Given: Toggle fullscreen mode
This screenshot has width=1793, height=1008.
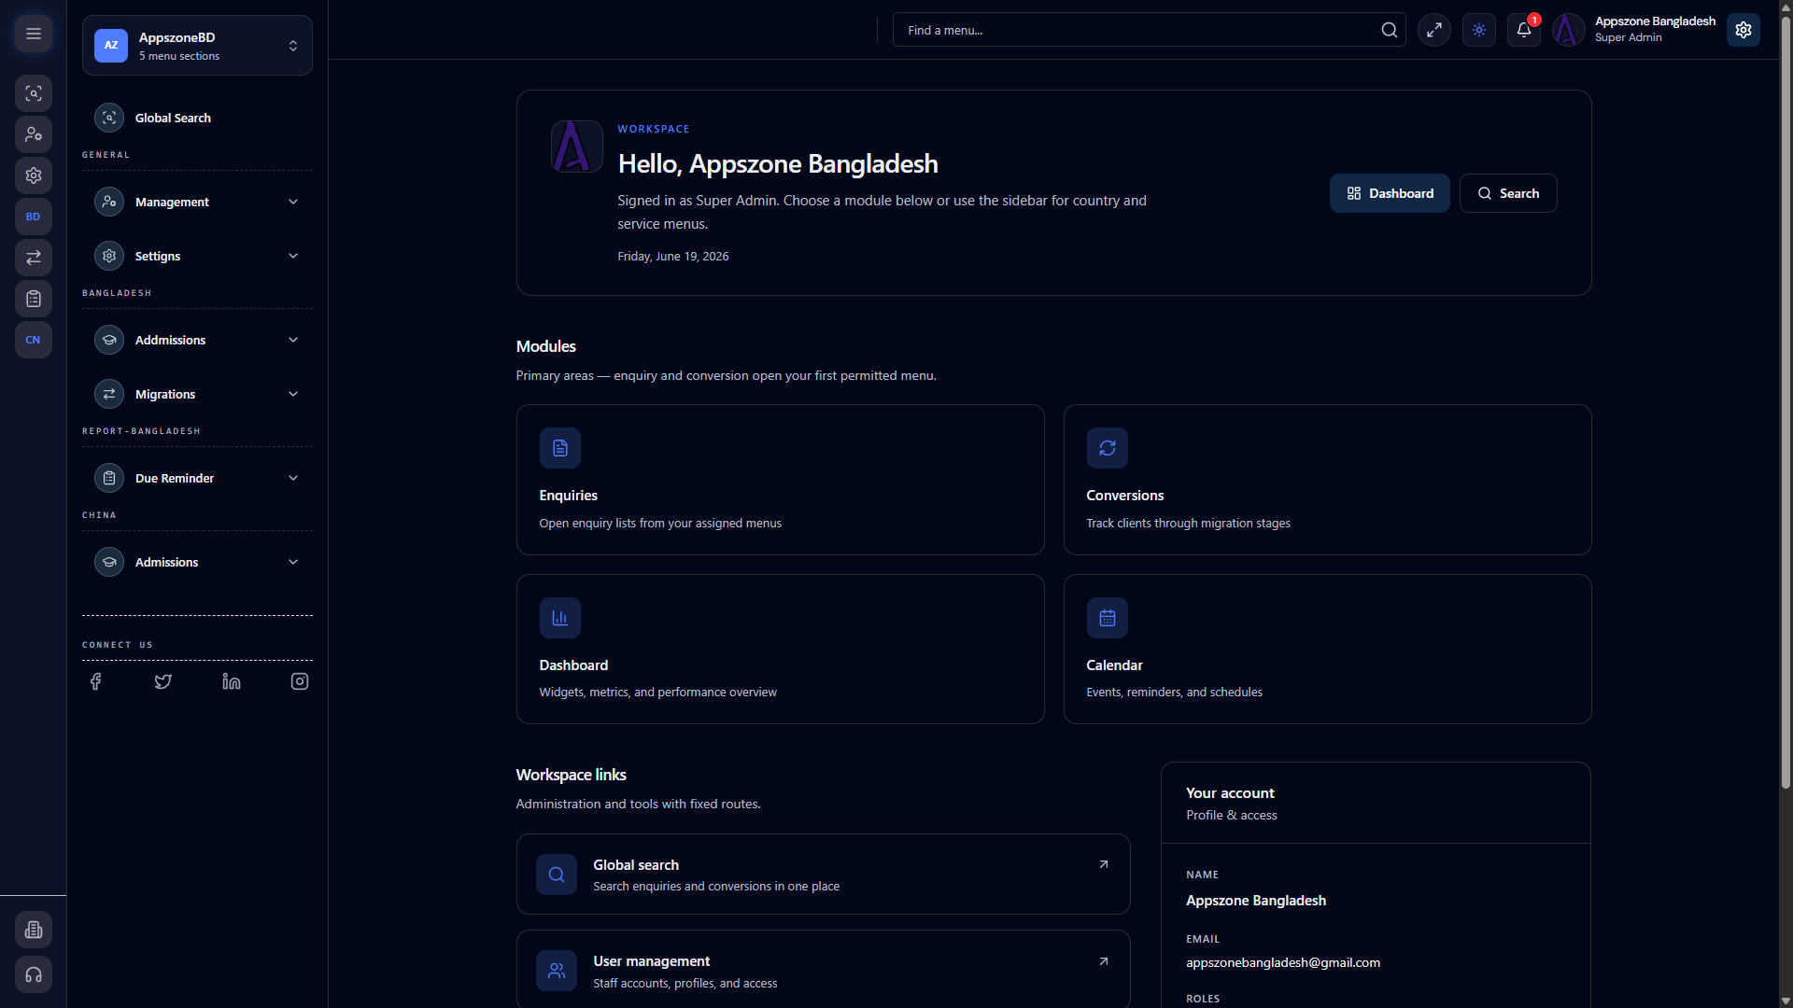Looking at the screenshot, I should point(1434,30).
